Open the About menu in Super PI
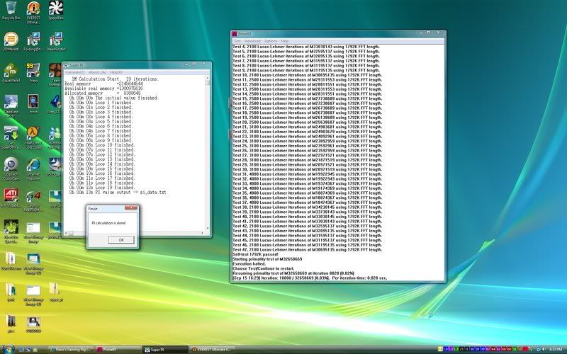This screenshot has height=354, width=567. [97, 72]
